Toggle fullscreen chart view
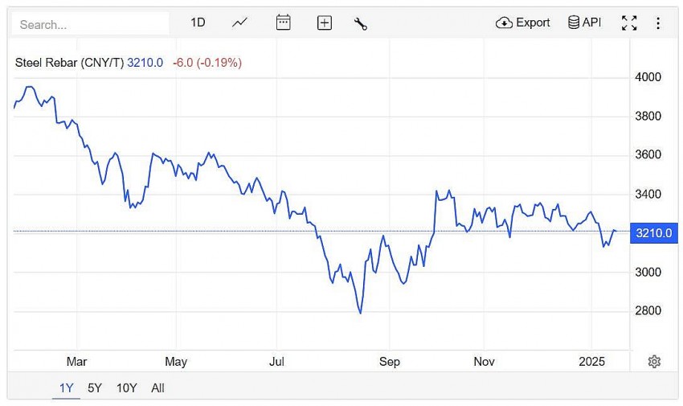 (x=629, y=23)
